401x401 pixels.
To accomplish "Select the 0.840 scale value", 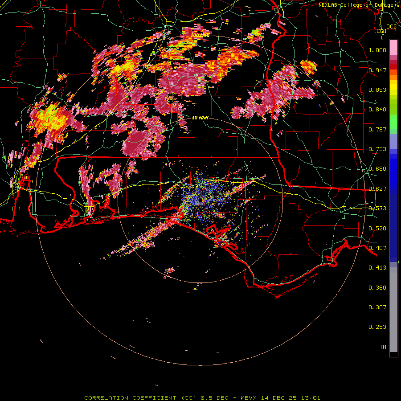I will click(x=377, y=110).
